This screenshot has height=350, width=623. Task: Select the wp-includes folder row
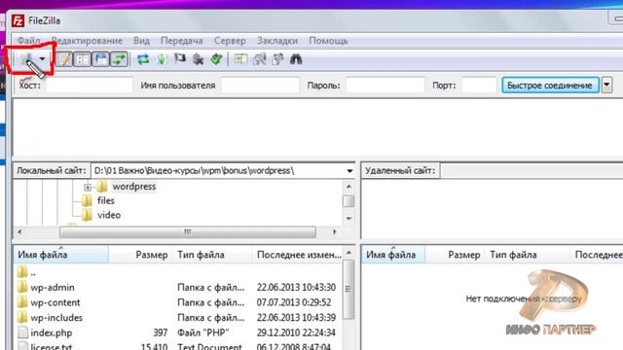(x=178, y=318)
